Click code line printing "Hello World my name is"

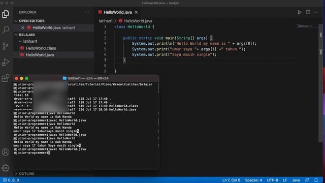point(194,43)
